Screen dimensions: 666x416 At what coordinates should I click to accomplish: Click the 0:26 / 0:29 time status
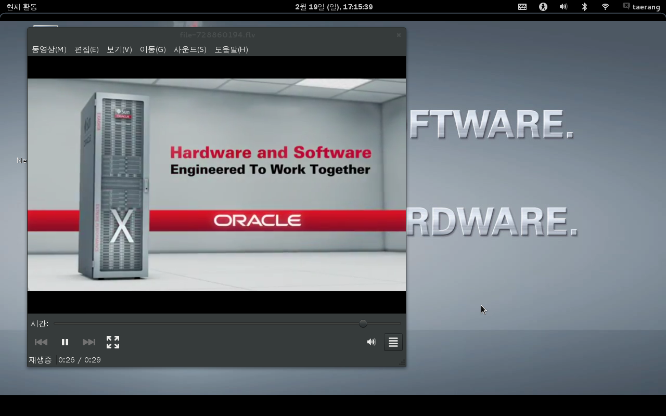tap(80, 360)
